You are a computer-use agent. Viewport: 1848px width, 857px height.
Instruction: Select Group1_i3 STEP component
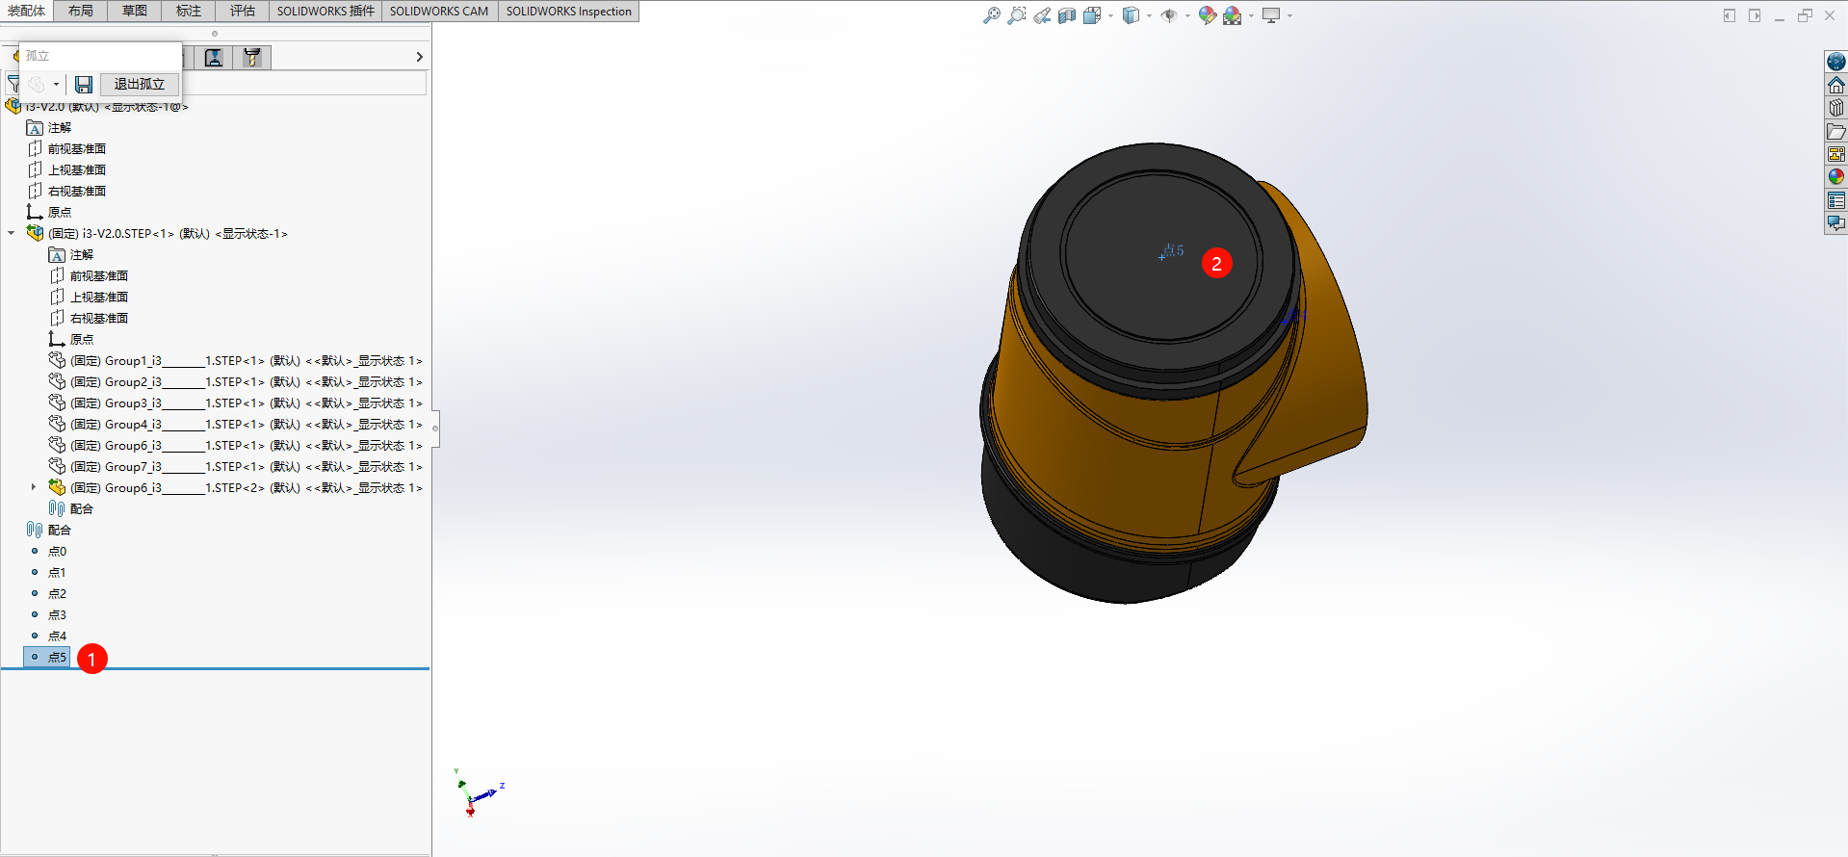[236, 360]
